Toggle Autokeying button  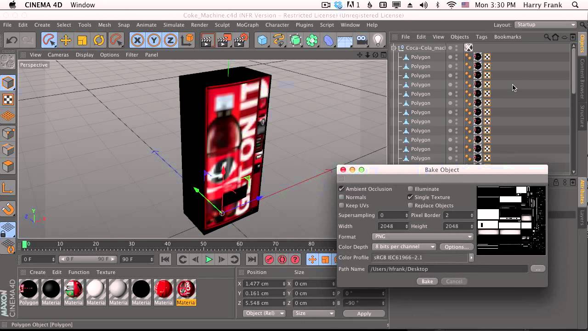(x=282, y=259)
